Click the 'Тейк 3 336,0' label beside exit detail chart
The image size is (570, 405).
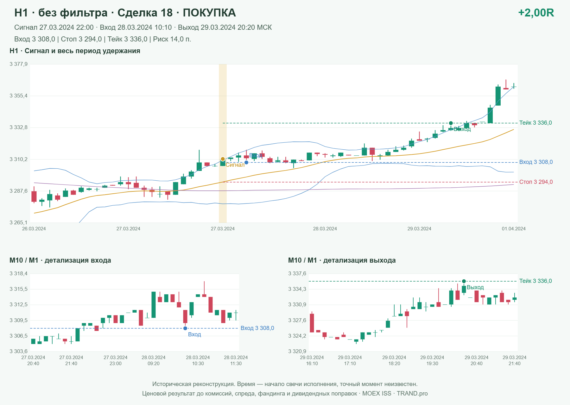(535, 281)
